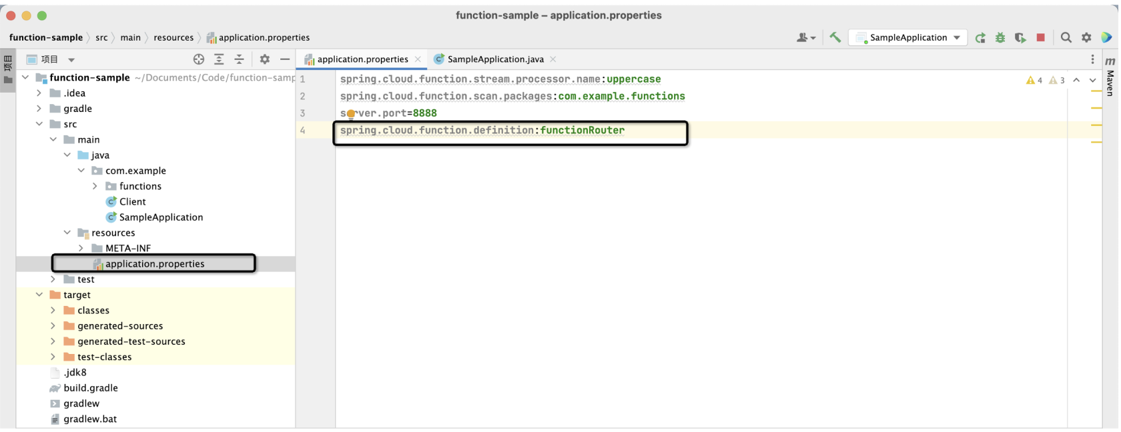Collapse the target folder
The image size is (1121, 432).
point(39,295)
